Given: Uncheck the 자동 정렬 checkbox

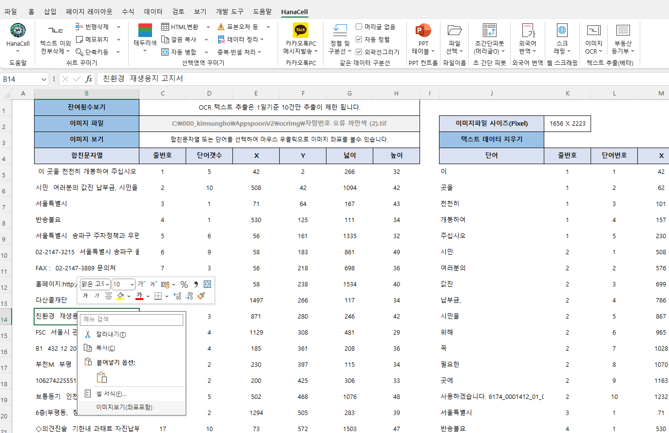Looking at the screenshot, I should (359, 39).
